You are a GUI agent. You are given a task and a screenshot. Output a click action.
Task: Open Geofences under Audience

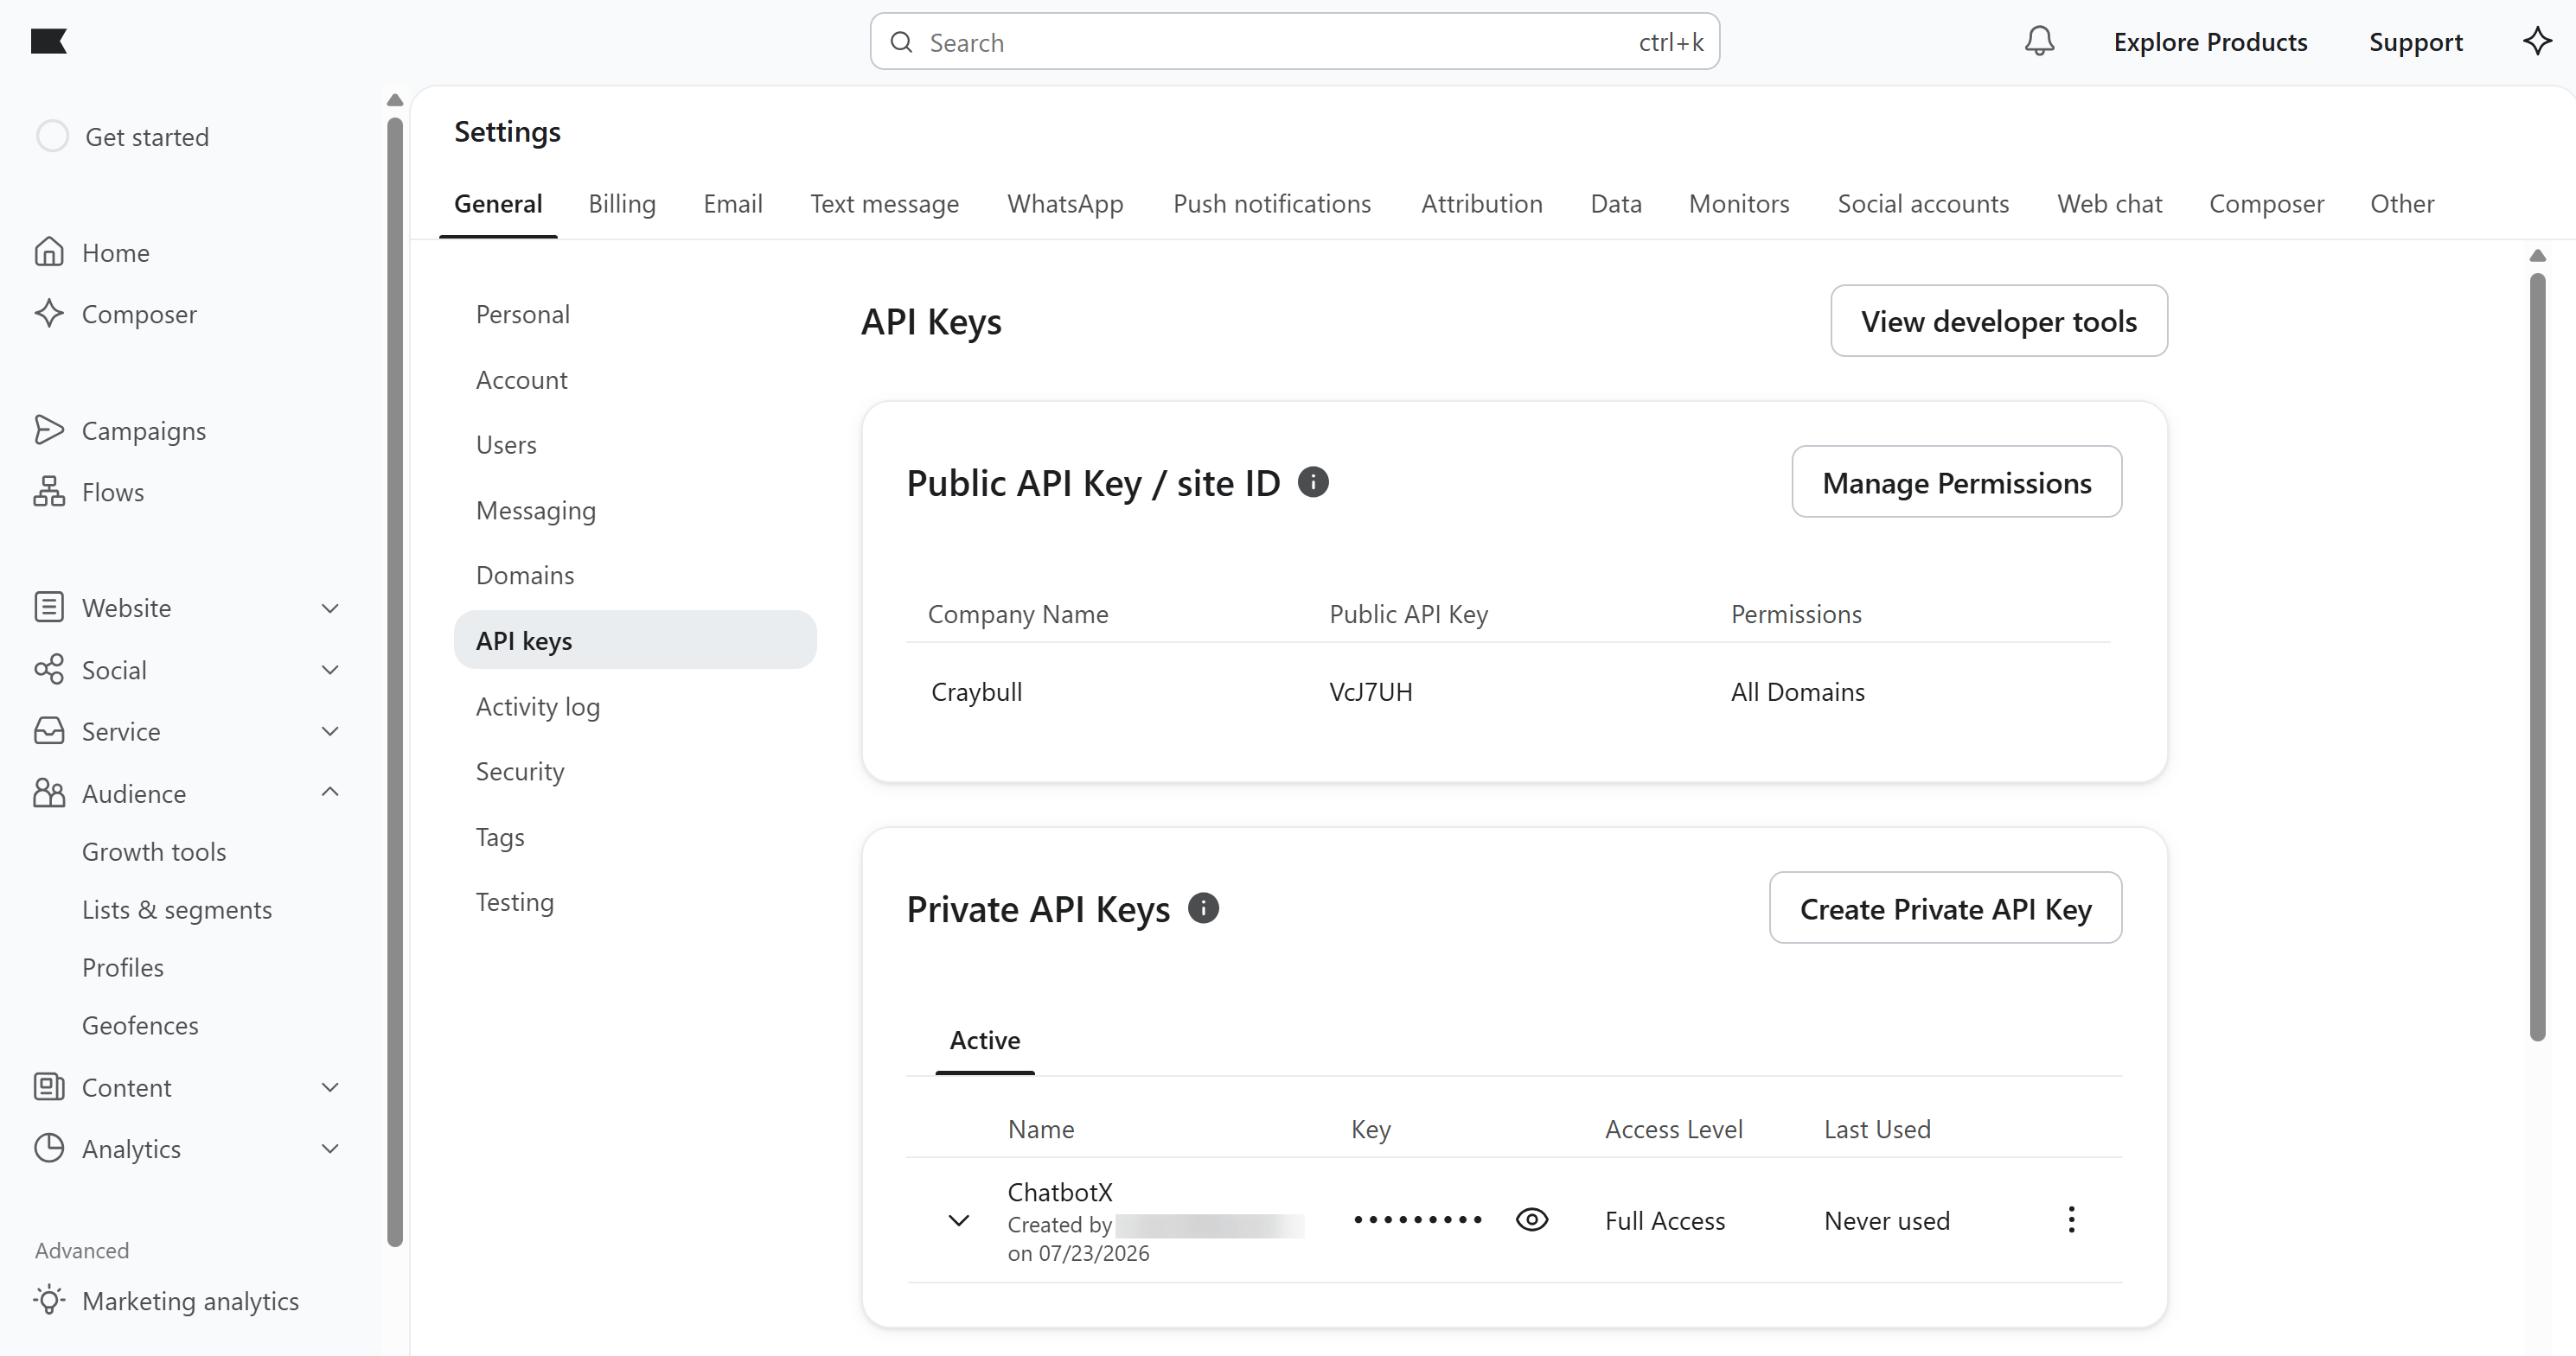point(140,1025)
